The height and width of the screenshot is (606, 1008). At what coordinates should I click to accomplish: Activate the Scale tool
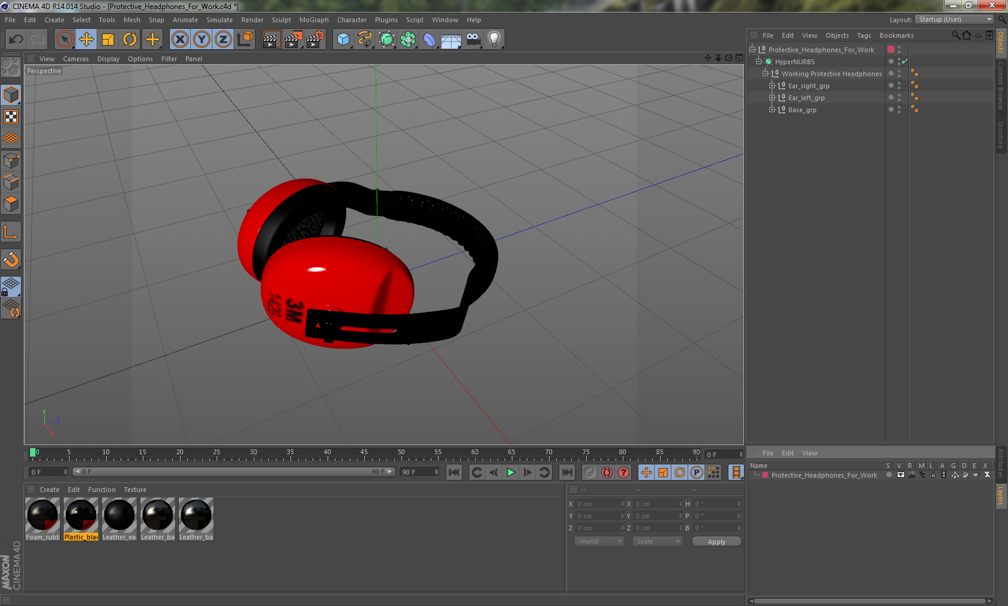[x=108, y=40]
